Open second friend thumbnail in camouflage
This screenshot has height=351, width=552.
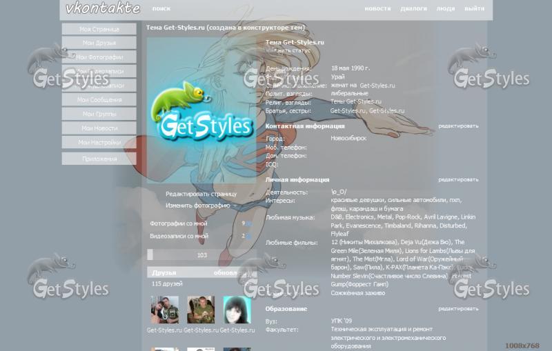pos(201,310)
